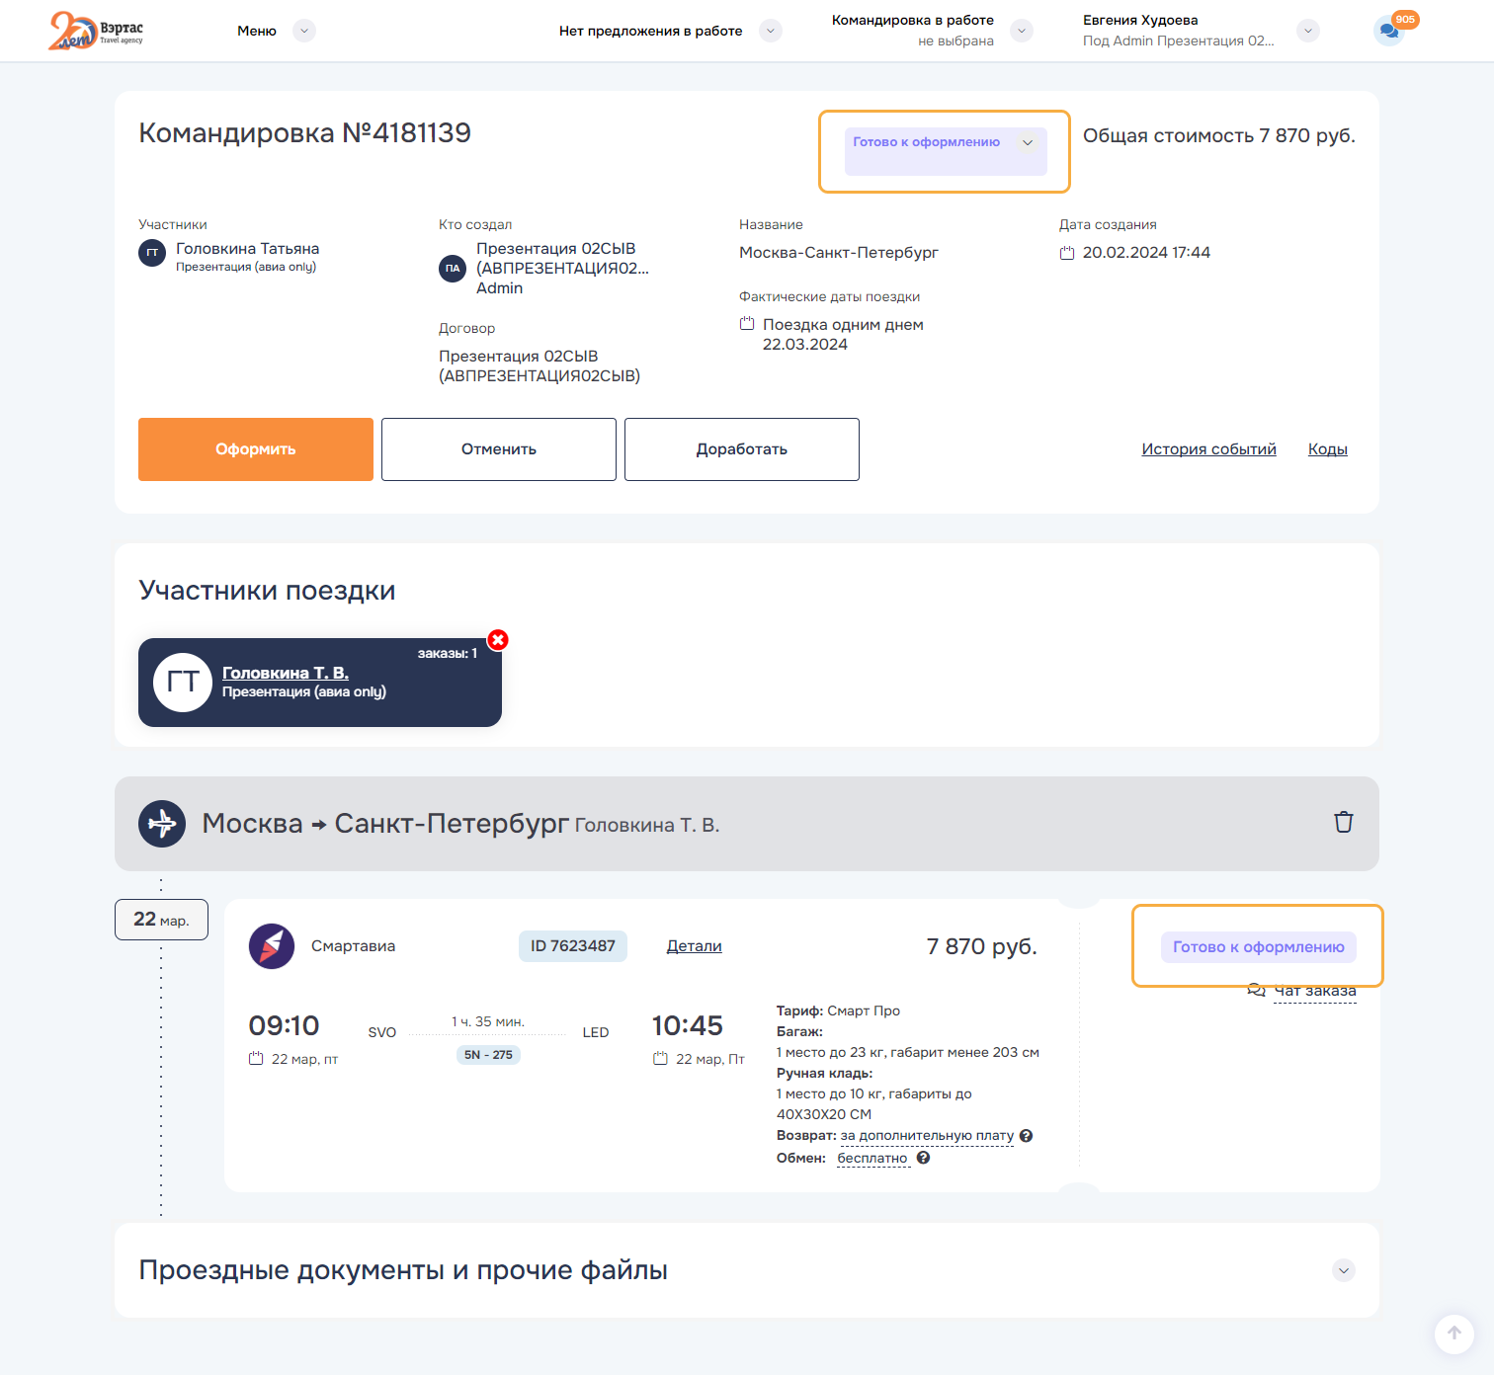This screenshot has height=1375, width=1494.
Task: Click the scroll-to-top arrow button
Action: click(x=1453, y=1334)
